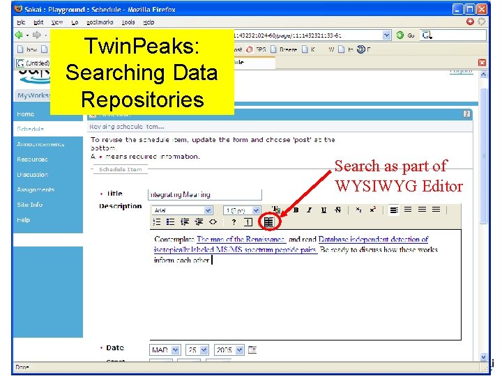
Task: Open the text color picker icon
Action: point(276,210)
